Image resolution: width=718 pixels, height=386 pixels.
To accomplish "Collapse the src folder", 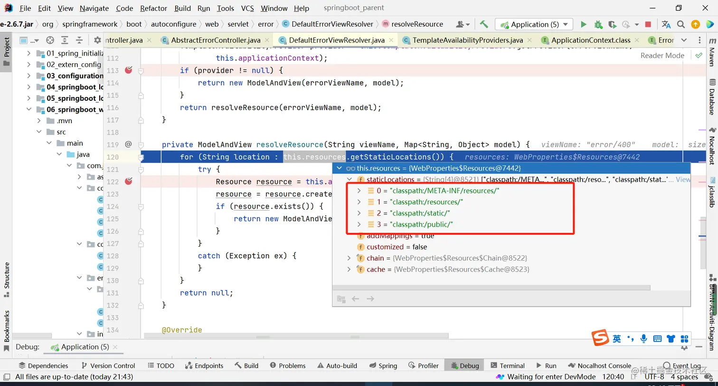I will coord(39,132).
